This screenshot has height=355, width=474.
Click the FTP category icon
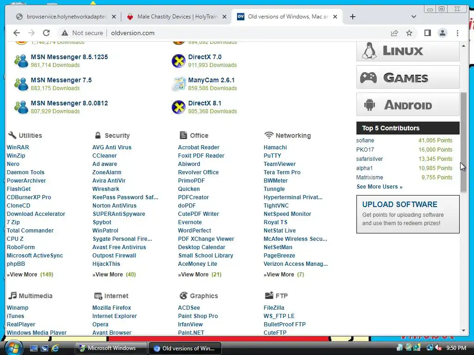tap(269, 295)
